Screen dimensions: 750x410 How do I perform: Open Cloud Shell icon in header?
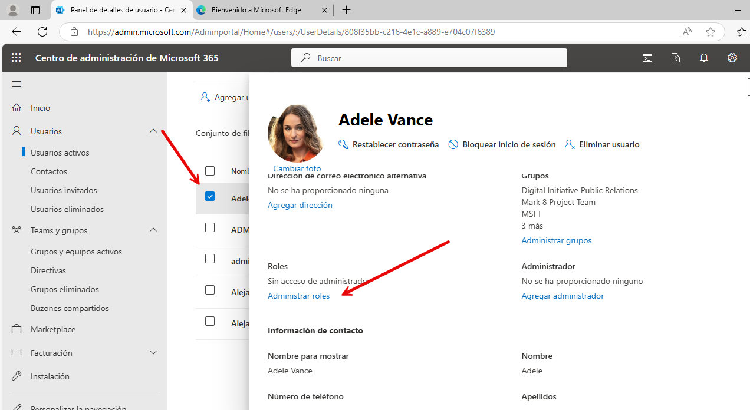[x=647, y=58]
